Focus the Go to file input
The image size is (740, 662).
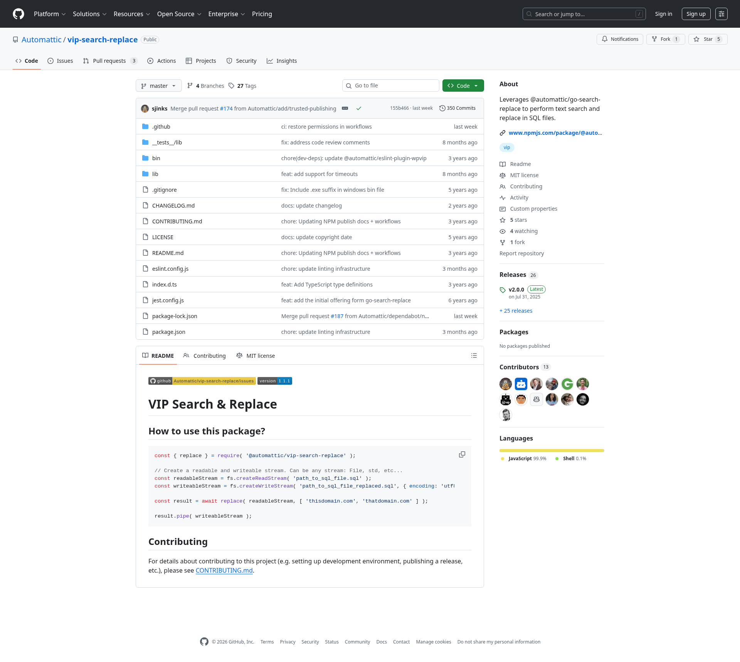coord(391,85)
